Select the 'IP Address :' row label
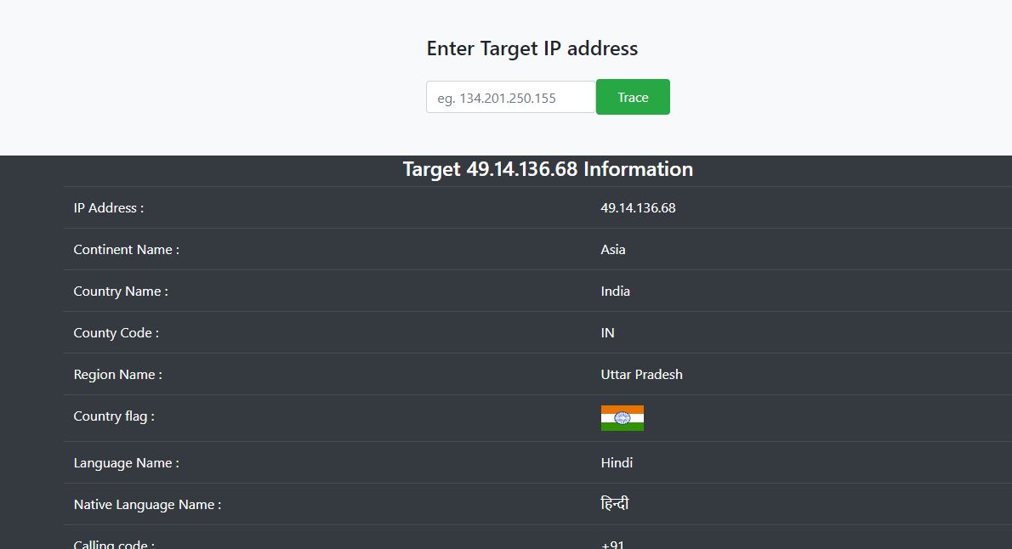The image size is (1012, 549). pos(109,208)
